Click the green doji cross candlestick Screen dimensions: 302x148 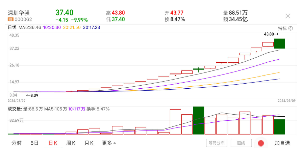[198, 69]
